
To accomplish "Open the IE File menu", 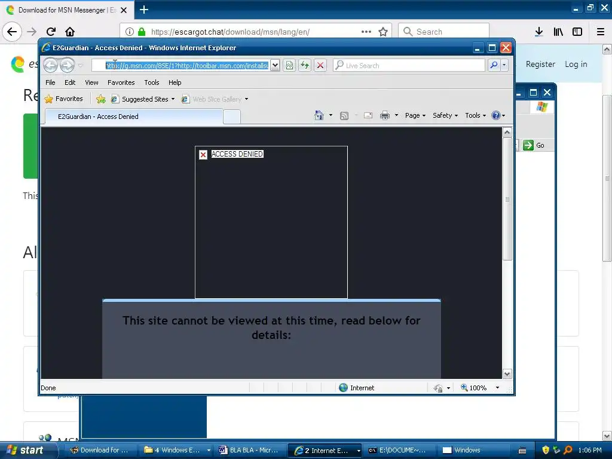I will pos(50,82).
